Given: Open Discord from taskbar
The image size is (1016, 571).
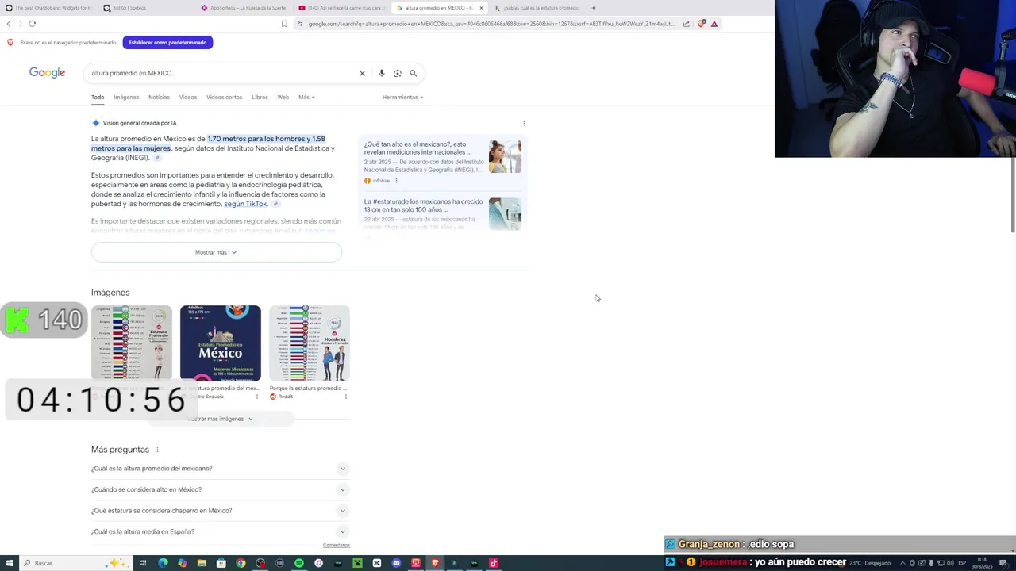Looking at the screenshot, I should pos(396,563).
